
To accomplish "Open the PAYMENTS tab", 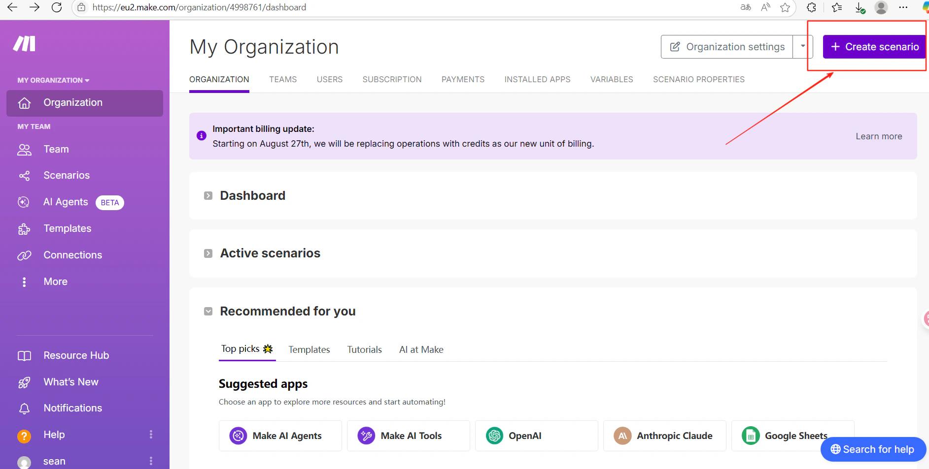I will tap(463, 79).
